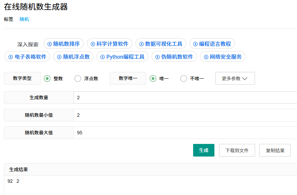The width and height of the screenshot is (297, 195).
Task: Select the 整数 radio button
Action: (47, 79)
